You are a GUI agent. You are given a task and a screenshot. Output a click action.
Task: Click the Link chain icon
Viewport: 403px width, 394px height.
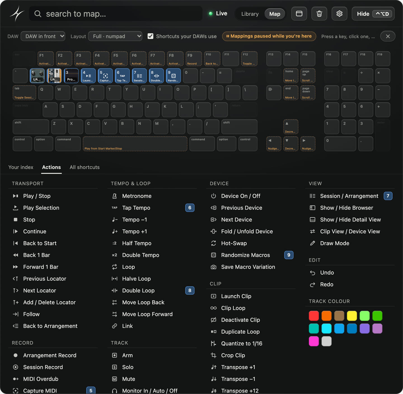pos(114,326)
